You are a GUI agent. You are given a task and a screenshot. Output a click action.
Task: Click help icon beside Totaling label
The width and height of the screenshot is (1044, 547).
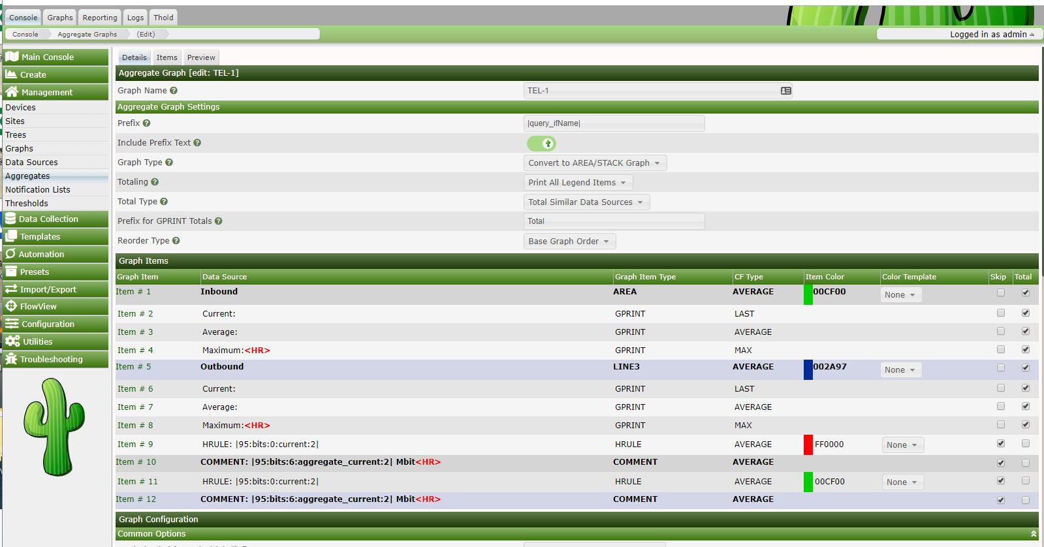click(155, 182)
